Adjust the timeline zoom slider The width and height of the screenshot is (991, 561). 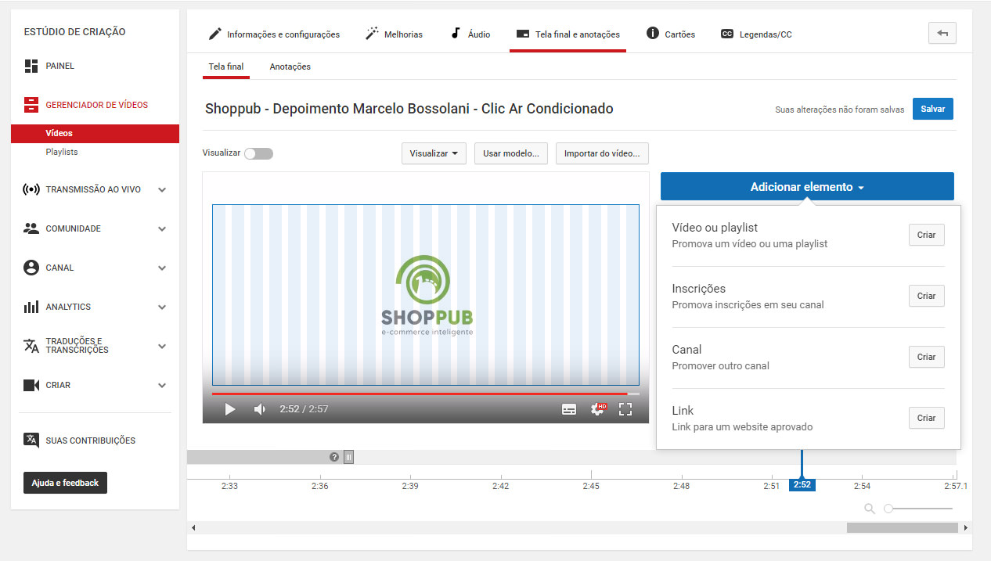pyautogui.click(x=919, y=509)
